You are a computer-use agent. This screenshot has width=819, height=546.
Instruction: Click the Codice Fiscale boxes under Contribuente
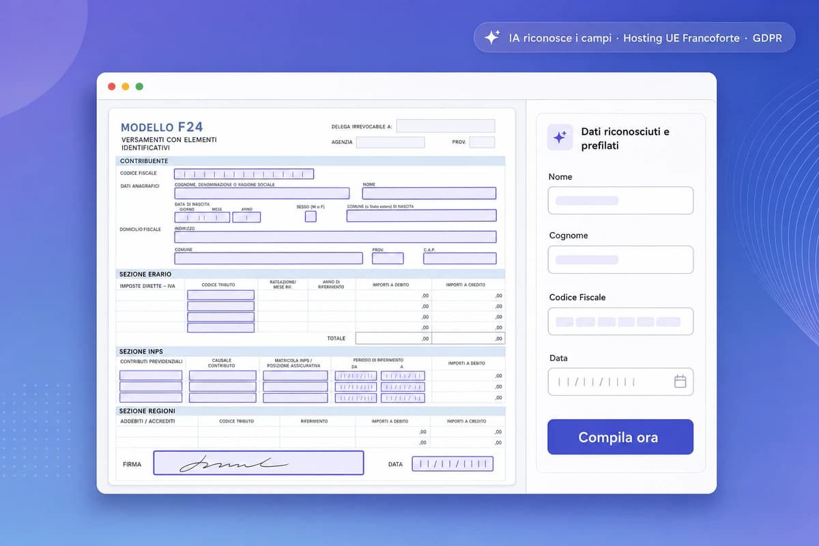[x=244, y=174]
